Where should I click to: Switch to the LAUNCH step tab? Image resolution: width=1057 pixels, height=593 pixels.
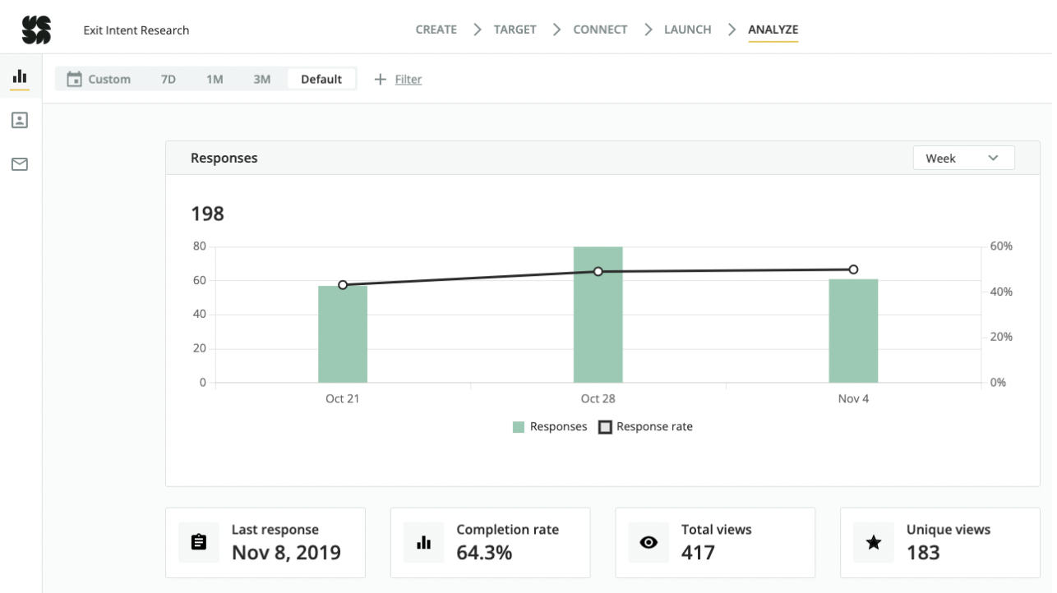[687, 30]
